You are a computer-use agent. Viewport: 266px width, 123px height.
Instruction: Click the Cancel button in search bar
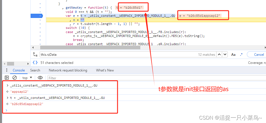pyautogui.click(x=258, y=55)
